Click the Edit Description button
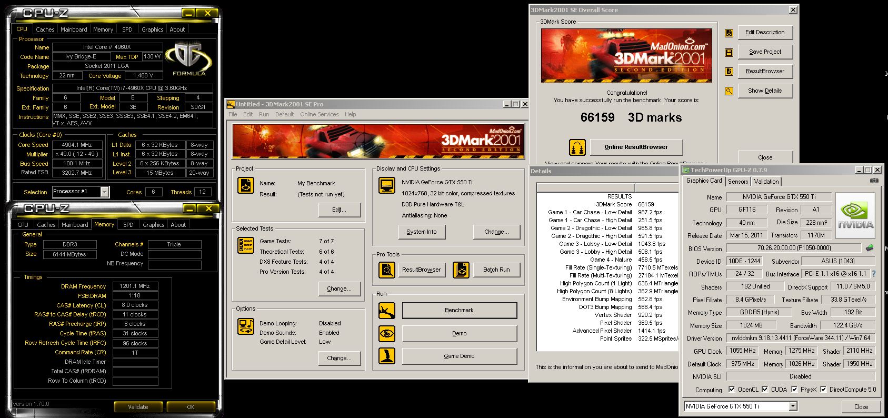Screen dimensions: 888x418 (x=765, y=32)
